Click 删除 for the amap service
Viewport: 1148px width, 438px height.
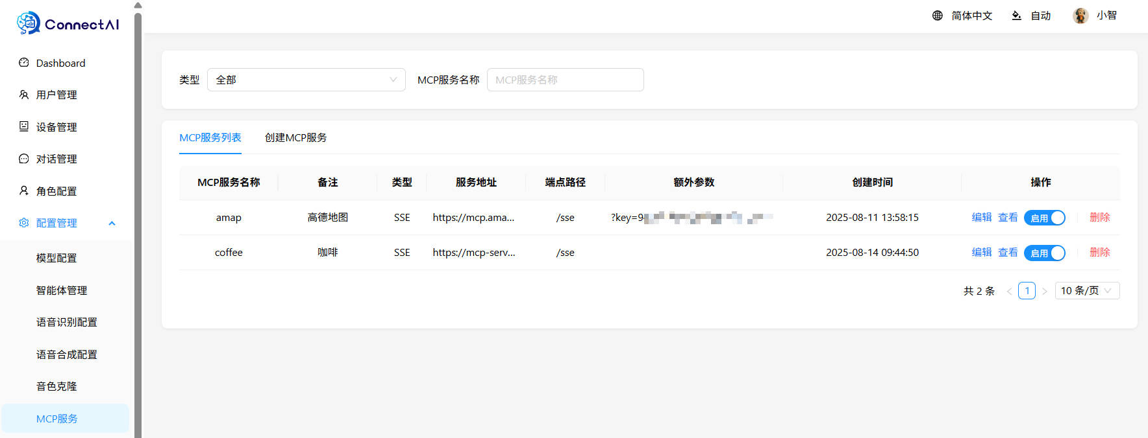(x=1100, y=217)
